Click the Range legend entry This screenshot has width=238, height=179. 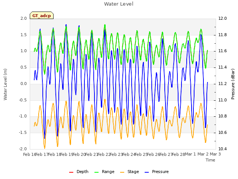[x=104, y=172]
